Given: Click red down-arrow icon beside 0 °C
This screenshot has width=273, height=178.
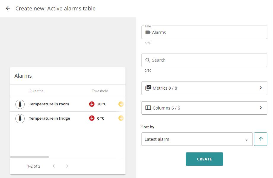Looking at the screenshot, I should [x=92, y=118].
